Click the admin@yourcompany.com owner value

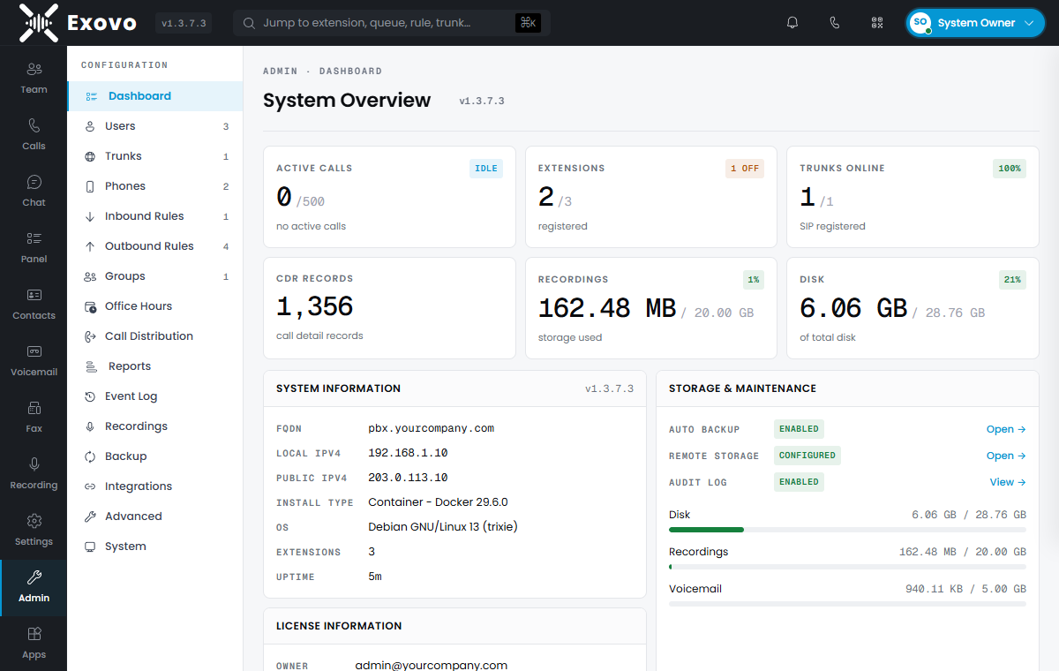coord(432,666)
